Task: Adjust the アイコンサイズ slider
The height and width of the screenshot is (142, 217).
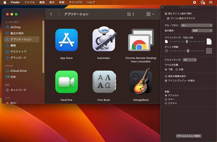Action: pyautogui.click(x=187, y=41)
